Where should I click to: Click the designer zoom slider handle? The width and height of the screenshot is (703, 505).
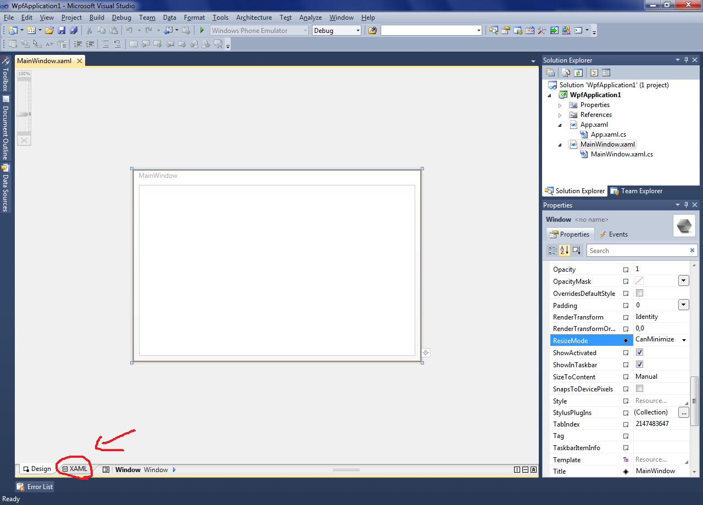[24, 114]
